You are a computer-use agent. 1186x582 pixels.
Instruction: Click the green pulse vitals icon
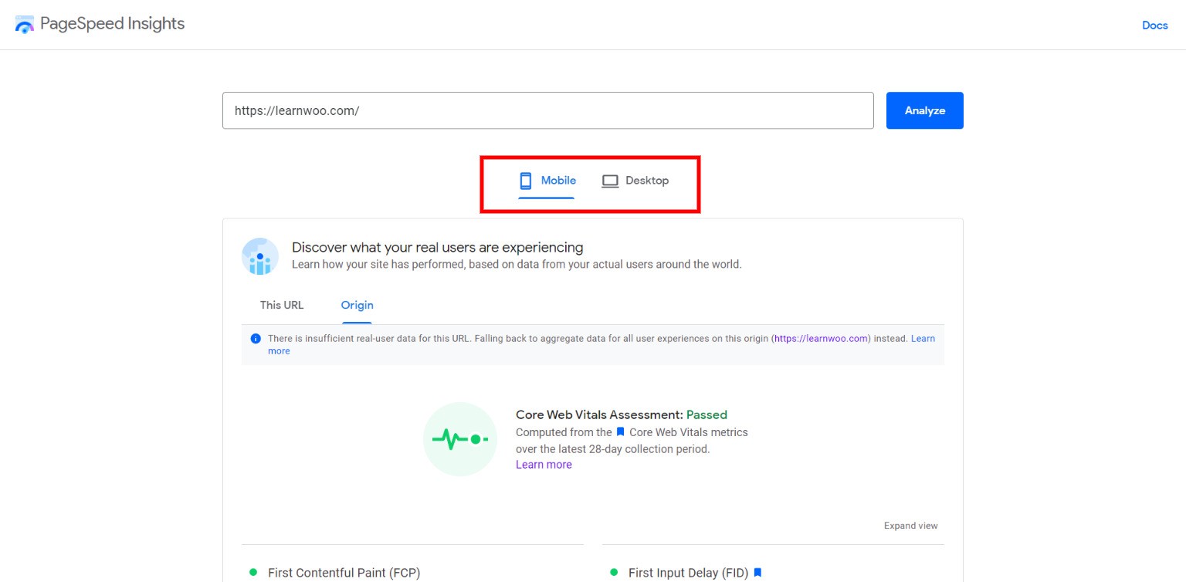(460, 439)
